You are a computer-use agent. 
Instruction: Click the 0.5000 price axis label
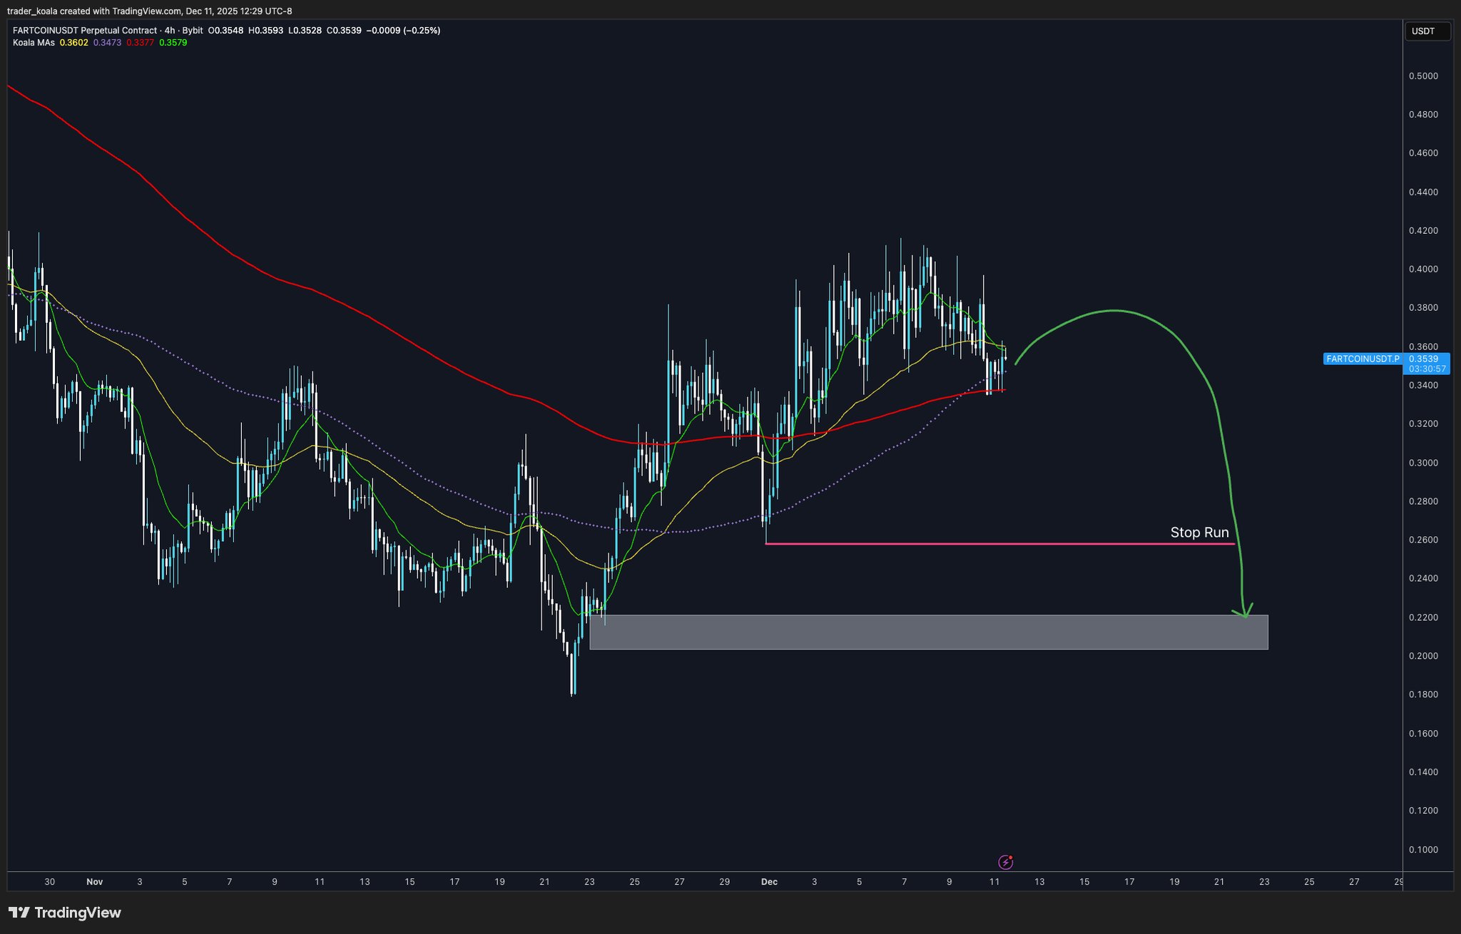1422,76
